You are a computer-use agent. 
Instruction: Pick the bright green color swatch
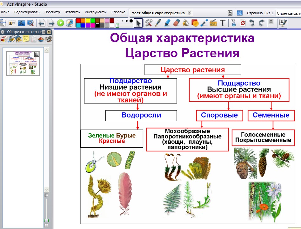pos(93,21)
